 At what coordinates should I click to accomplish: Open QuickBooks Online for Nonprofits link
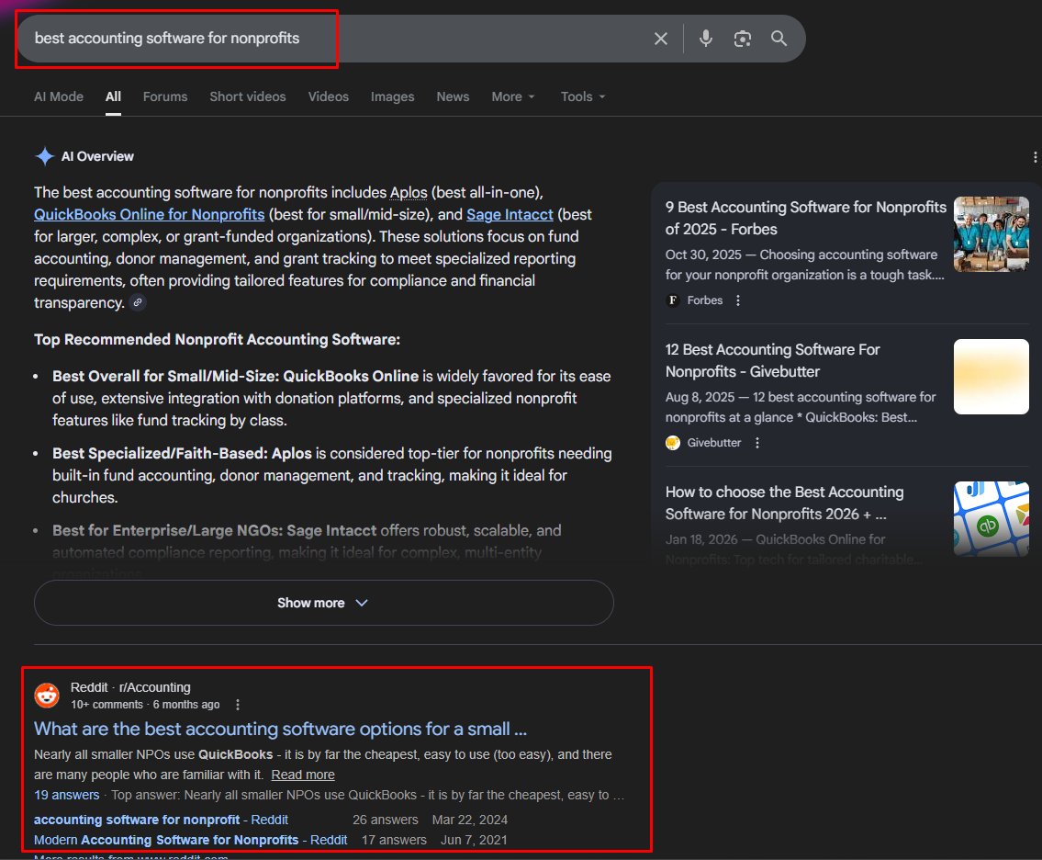[x=149, y=214]
